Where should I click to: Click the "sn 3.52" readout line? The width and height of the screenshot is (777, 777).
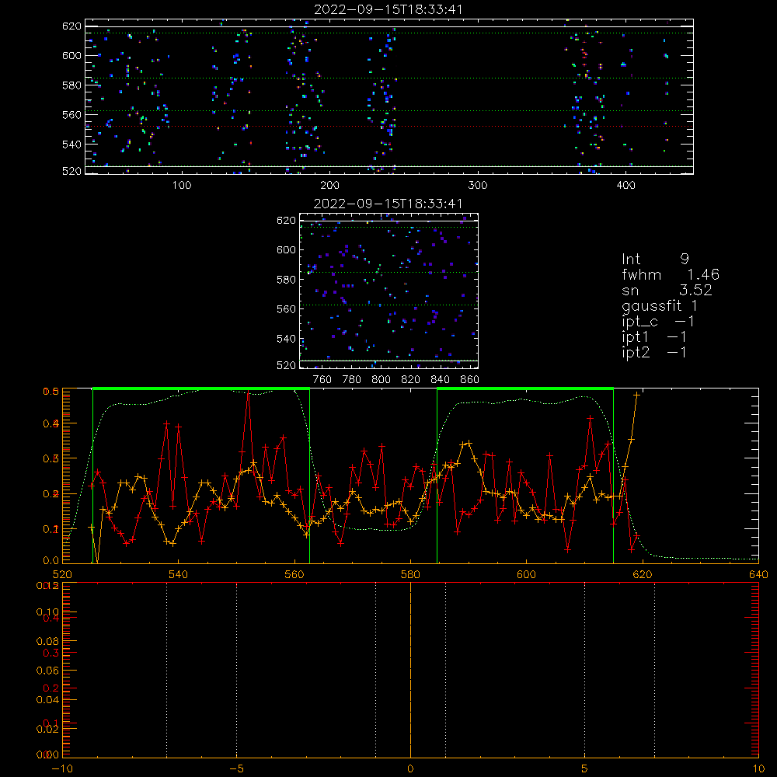667,290
